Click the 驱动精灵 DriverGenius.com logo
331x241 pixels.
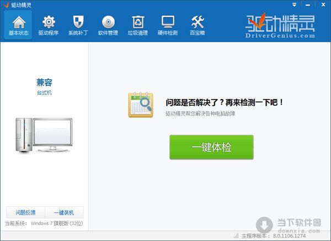click(x=280, y=26)
